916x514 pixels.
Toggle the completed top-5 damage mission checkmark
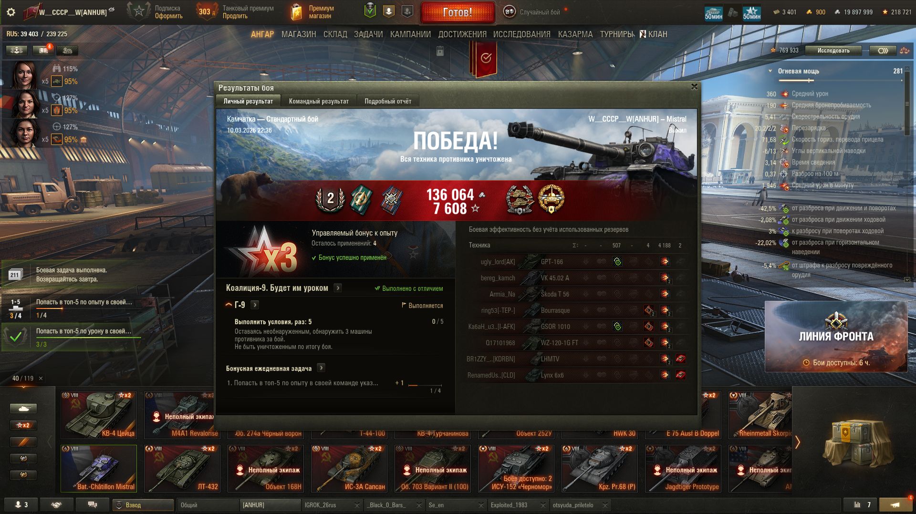click(x=16, y=337)
